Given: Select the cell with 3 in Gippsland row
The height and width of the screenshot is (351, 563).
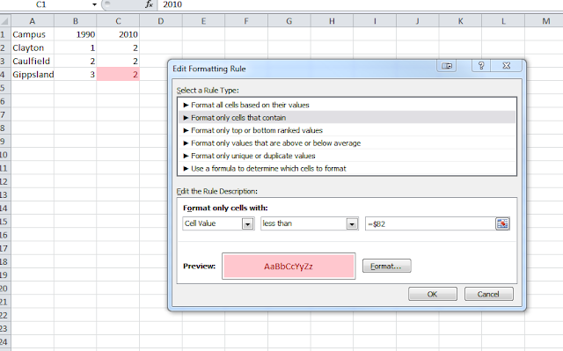Looking at the screenshot, I should (75, 74).
